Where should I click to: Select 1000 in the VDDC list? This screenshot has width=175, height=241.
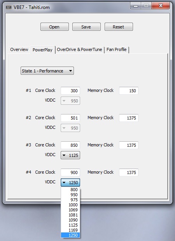[x=70, y=205]
